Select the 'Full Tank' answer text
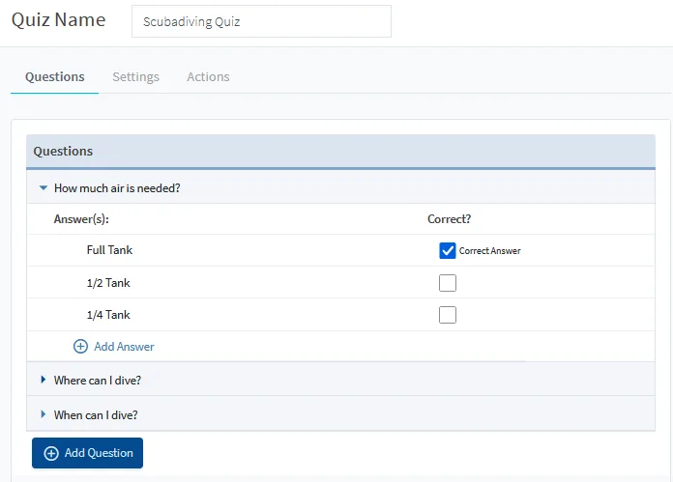673x482 pixels. click(x=109, y=250)
